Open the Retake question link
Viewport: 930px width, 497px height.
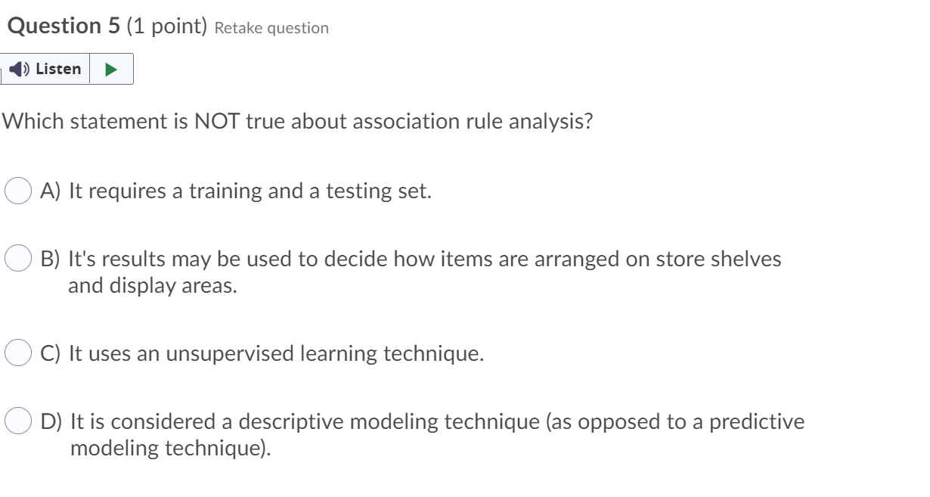[271, 28]
